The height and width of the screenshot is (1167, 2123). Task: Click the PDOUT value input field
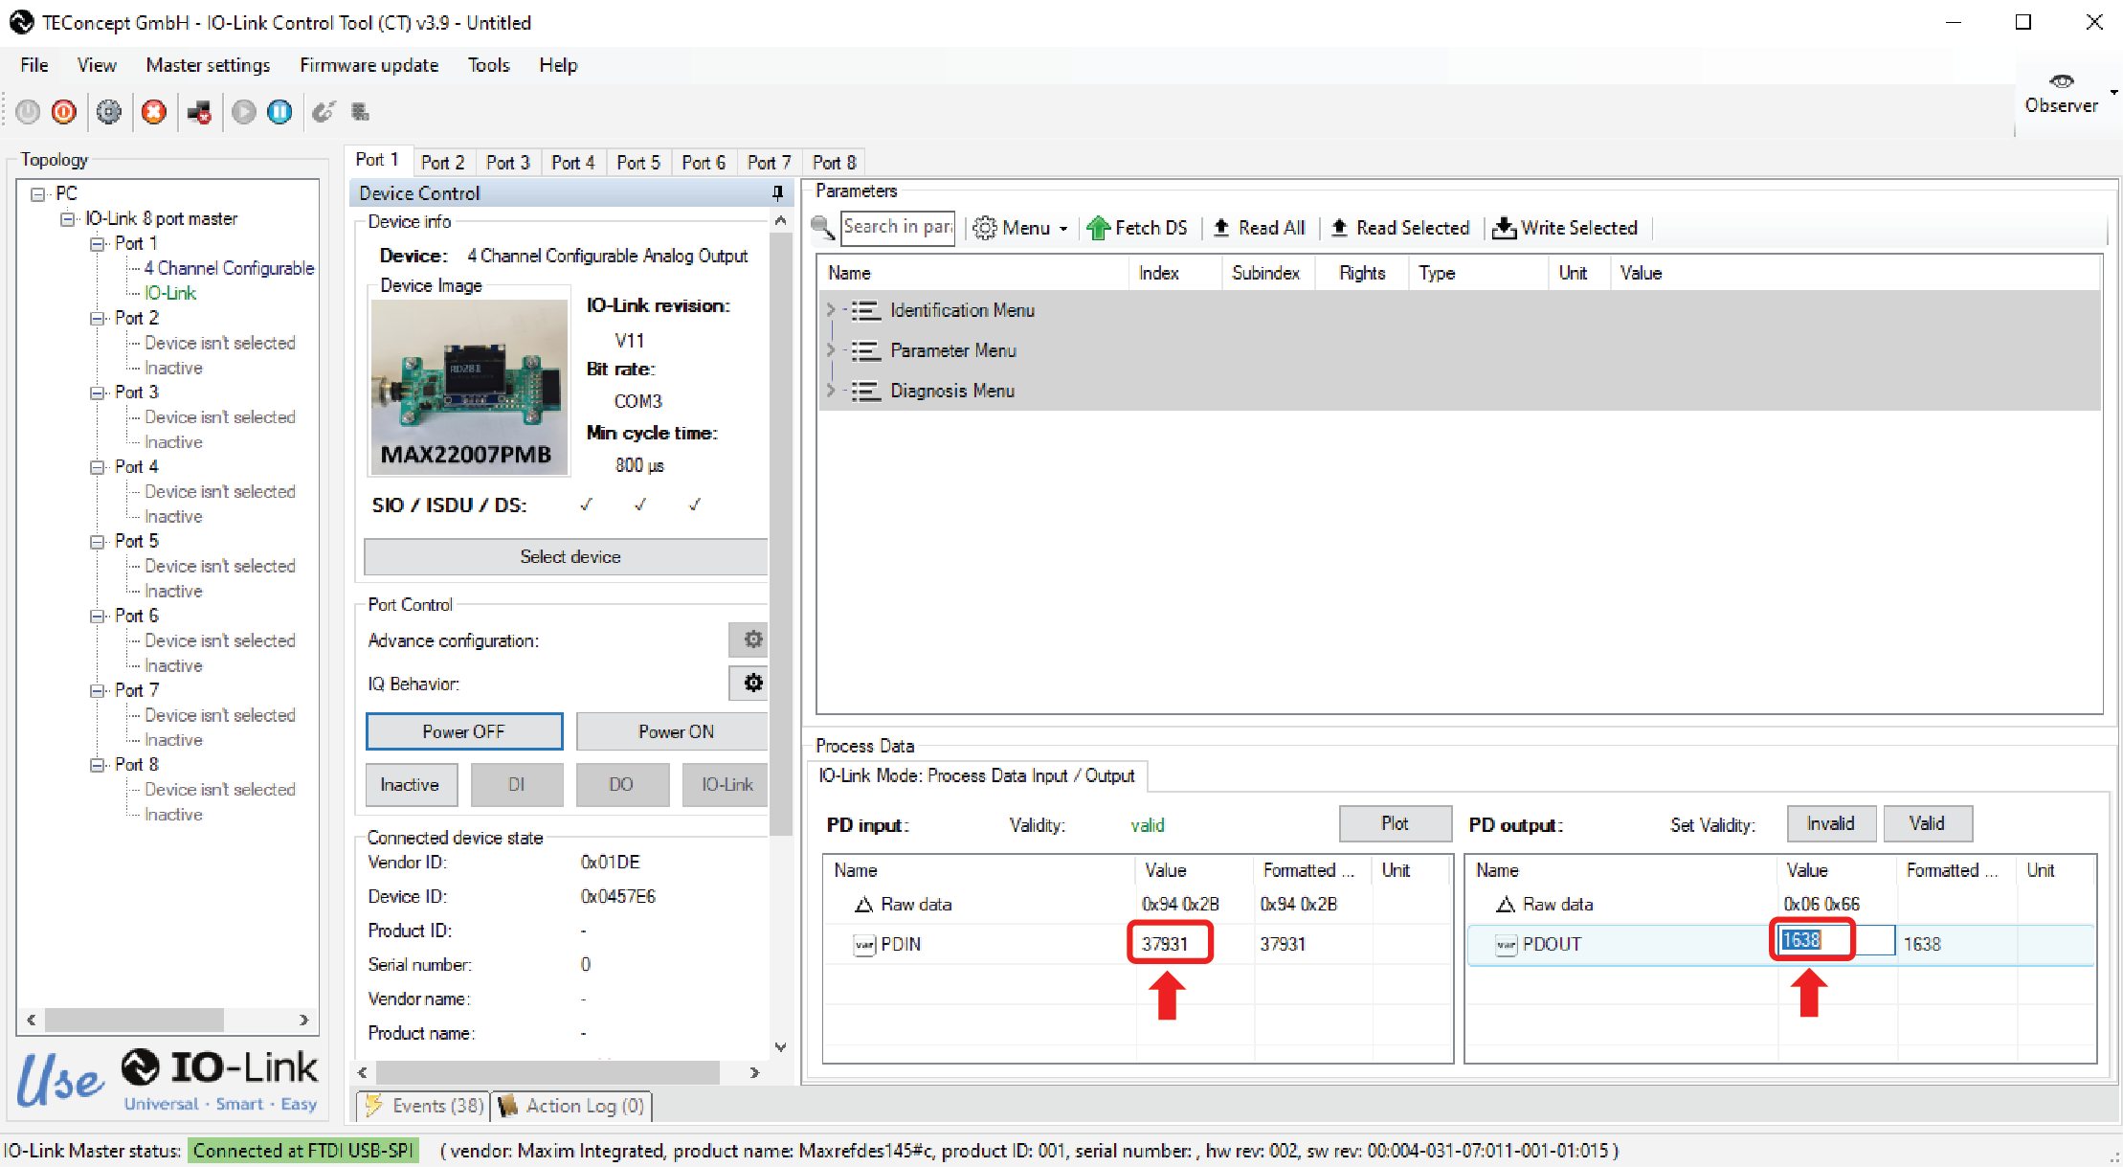(x=1836, y=941)
